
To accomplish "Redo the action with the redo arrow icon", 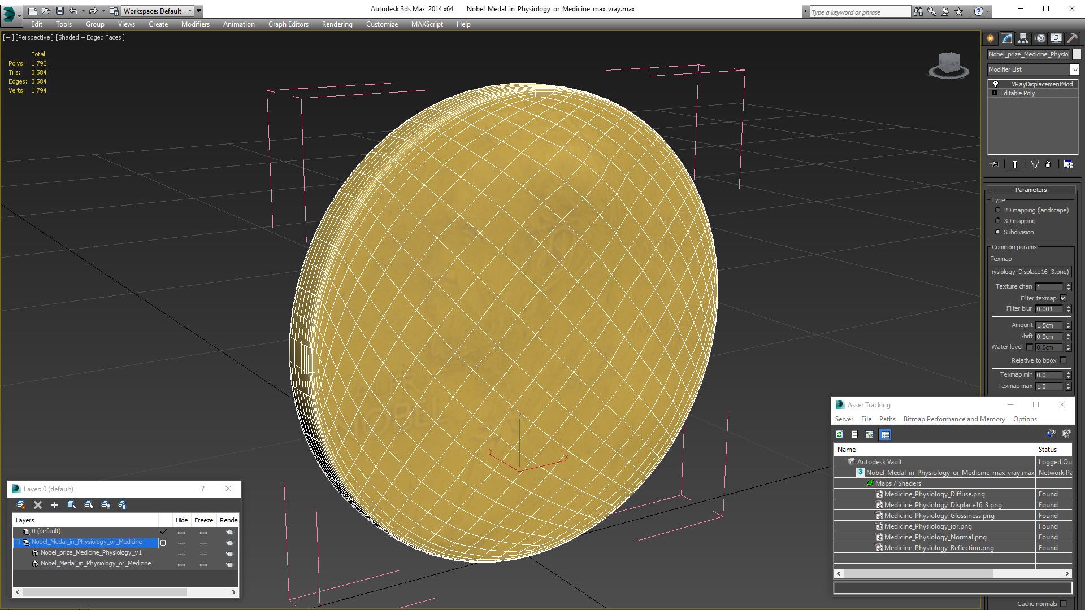I will point(93,11).
